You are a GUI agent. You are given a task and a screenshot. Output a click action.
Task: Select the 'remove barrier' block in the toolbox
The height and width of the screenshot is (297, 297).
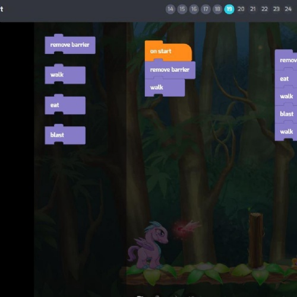70,44
